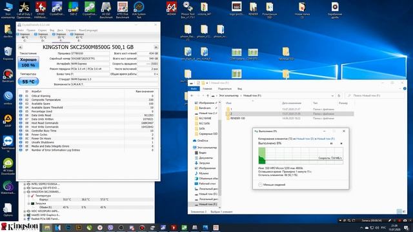This screenshot has height=232, width=413.
Task: Show previous disk in CrystalDiskInfo
Action: [x=20, y=47]
